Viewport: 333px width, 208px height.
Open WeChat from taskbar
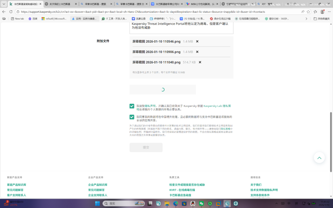[x=201, y=204]
